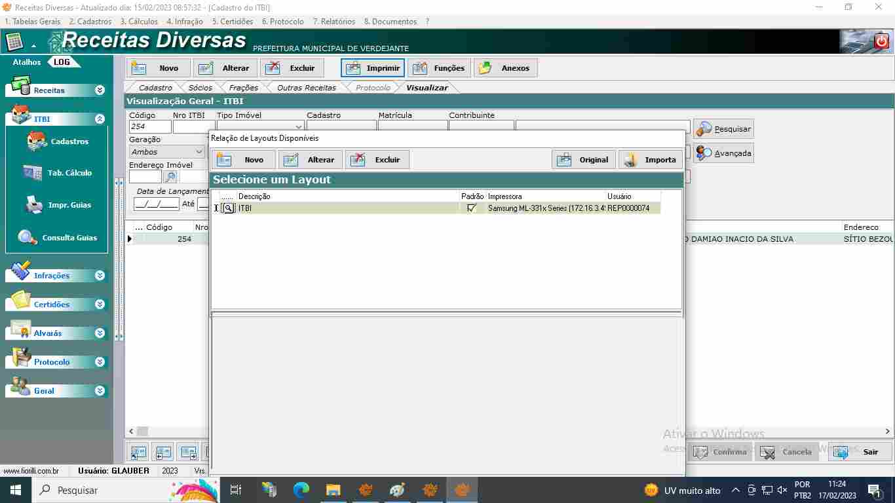Open the Tab. Cálculo sidebar icon
The height and width of the screenshot is (503, 895).
pyautogui.click(x=33, y=173)
